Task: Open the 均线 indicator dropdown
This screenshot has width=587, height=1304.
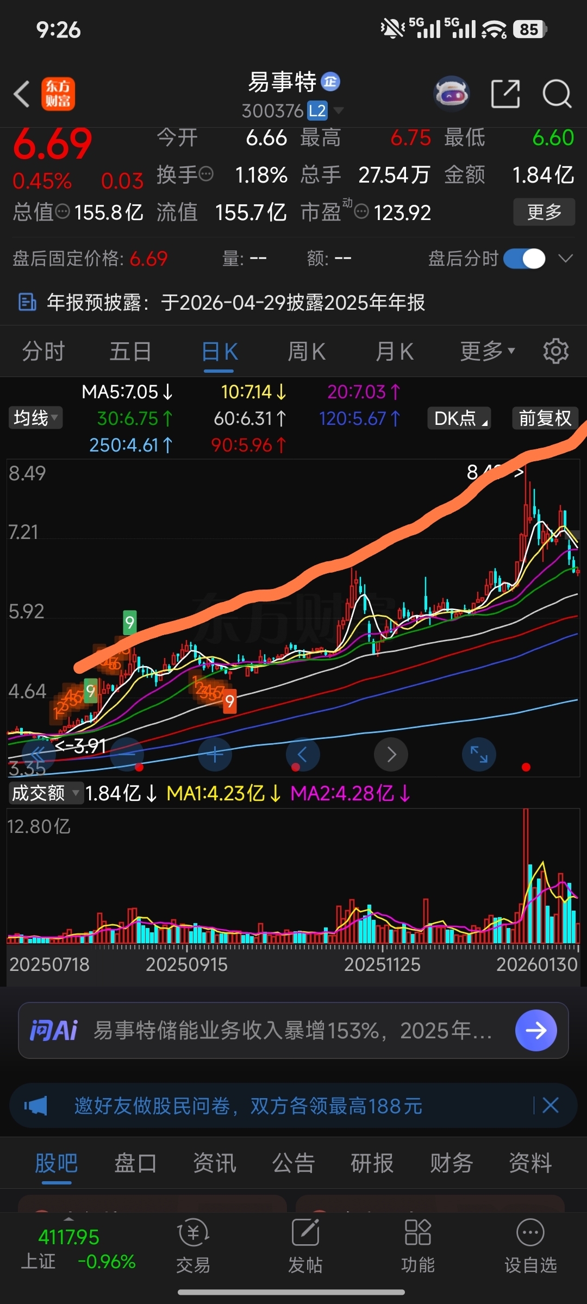Action: (x=35, y=418)
